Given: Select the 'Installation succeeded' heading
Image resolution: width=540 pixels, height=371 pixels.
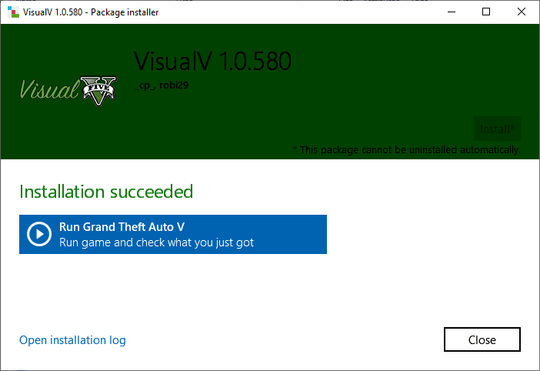Looking at the screenshot, I should click(106, 191).
